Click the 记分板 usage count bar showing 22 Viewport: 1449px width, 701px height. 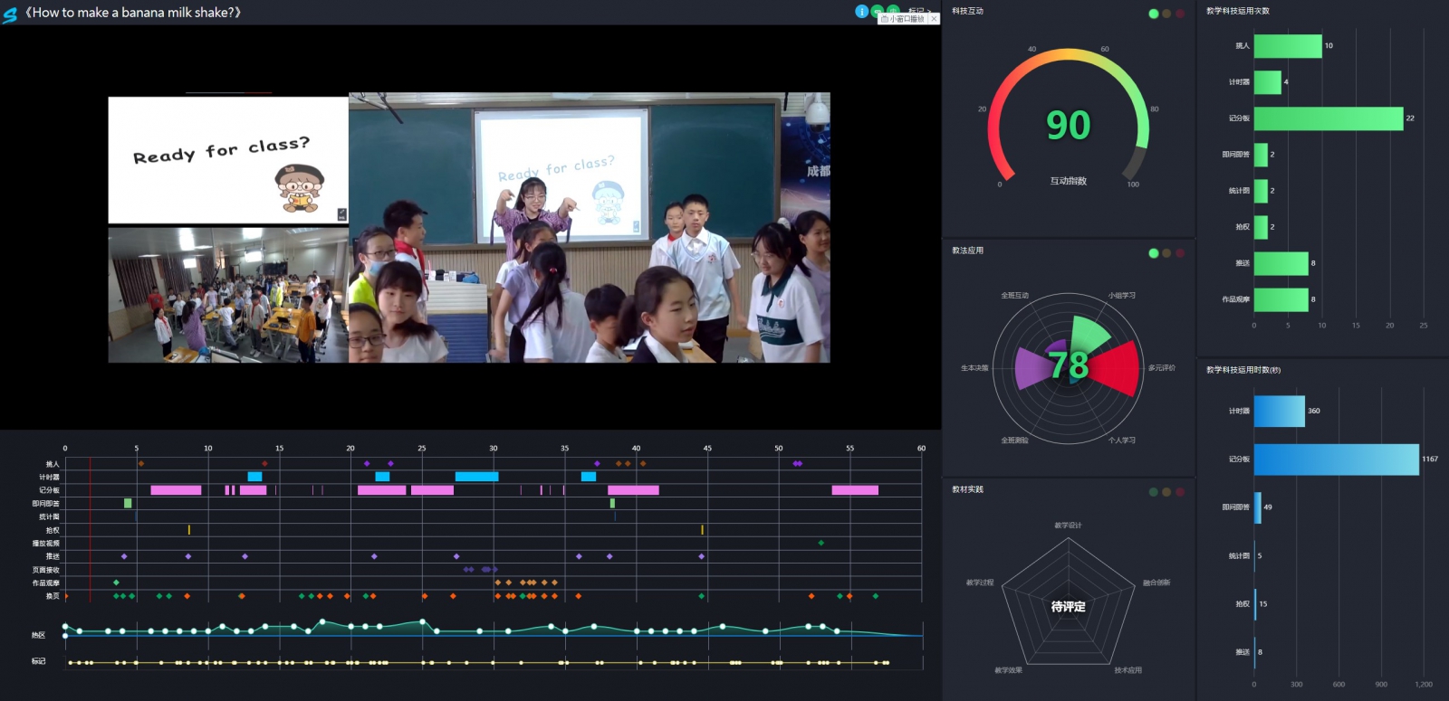1328,118
